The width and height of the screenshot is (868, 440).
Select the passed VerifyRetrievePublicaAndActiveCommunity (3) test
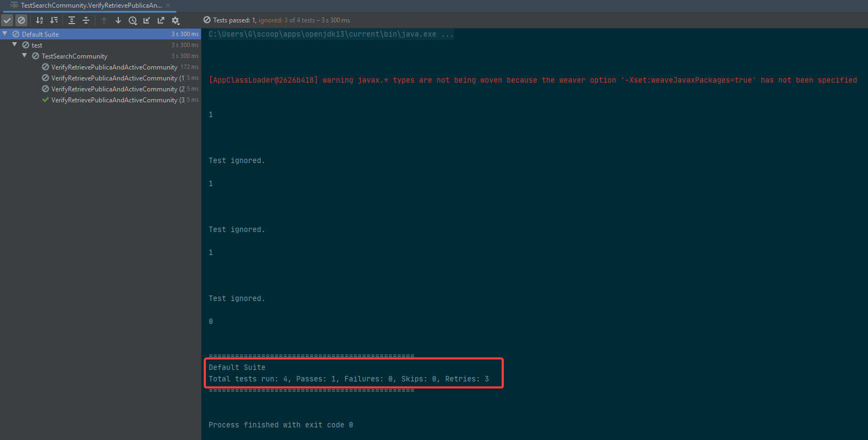click(x=101, y=100)
